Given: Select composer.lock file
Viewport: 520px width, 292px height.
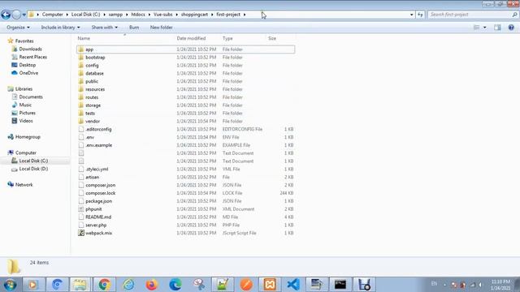Looking at the screenshot, I should (186, 193).
